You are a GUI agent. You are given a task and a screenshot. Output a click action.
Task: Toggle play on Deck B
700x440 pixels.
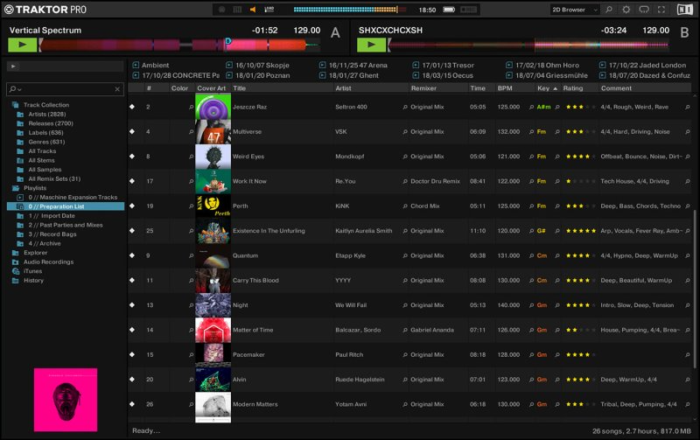coord(372,45)
